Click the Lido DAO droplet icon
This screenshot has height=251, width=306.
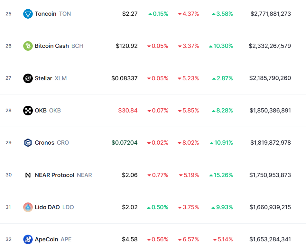coord(28,207)
